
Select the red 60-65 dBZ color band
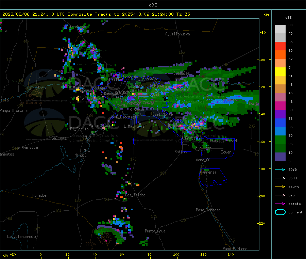click(x=280, y=46)
